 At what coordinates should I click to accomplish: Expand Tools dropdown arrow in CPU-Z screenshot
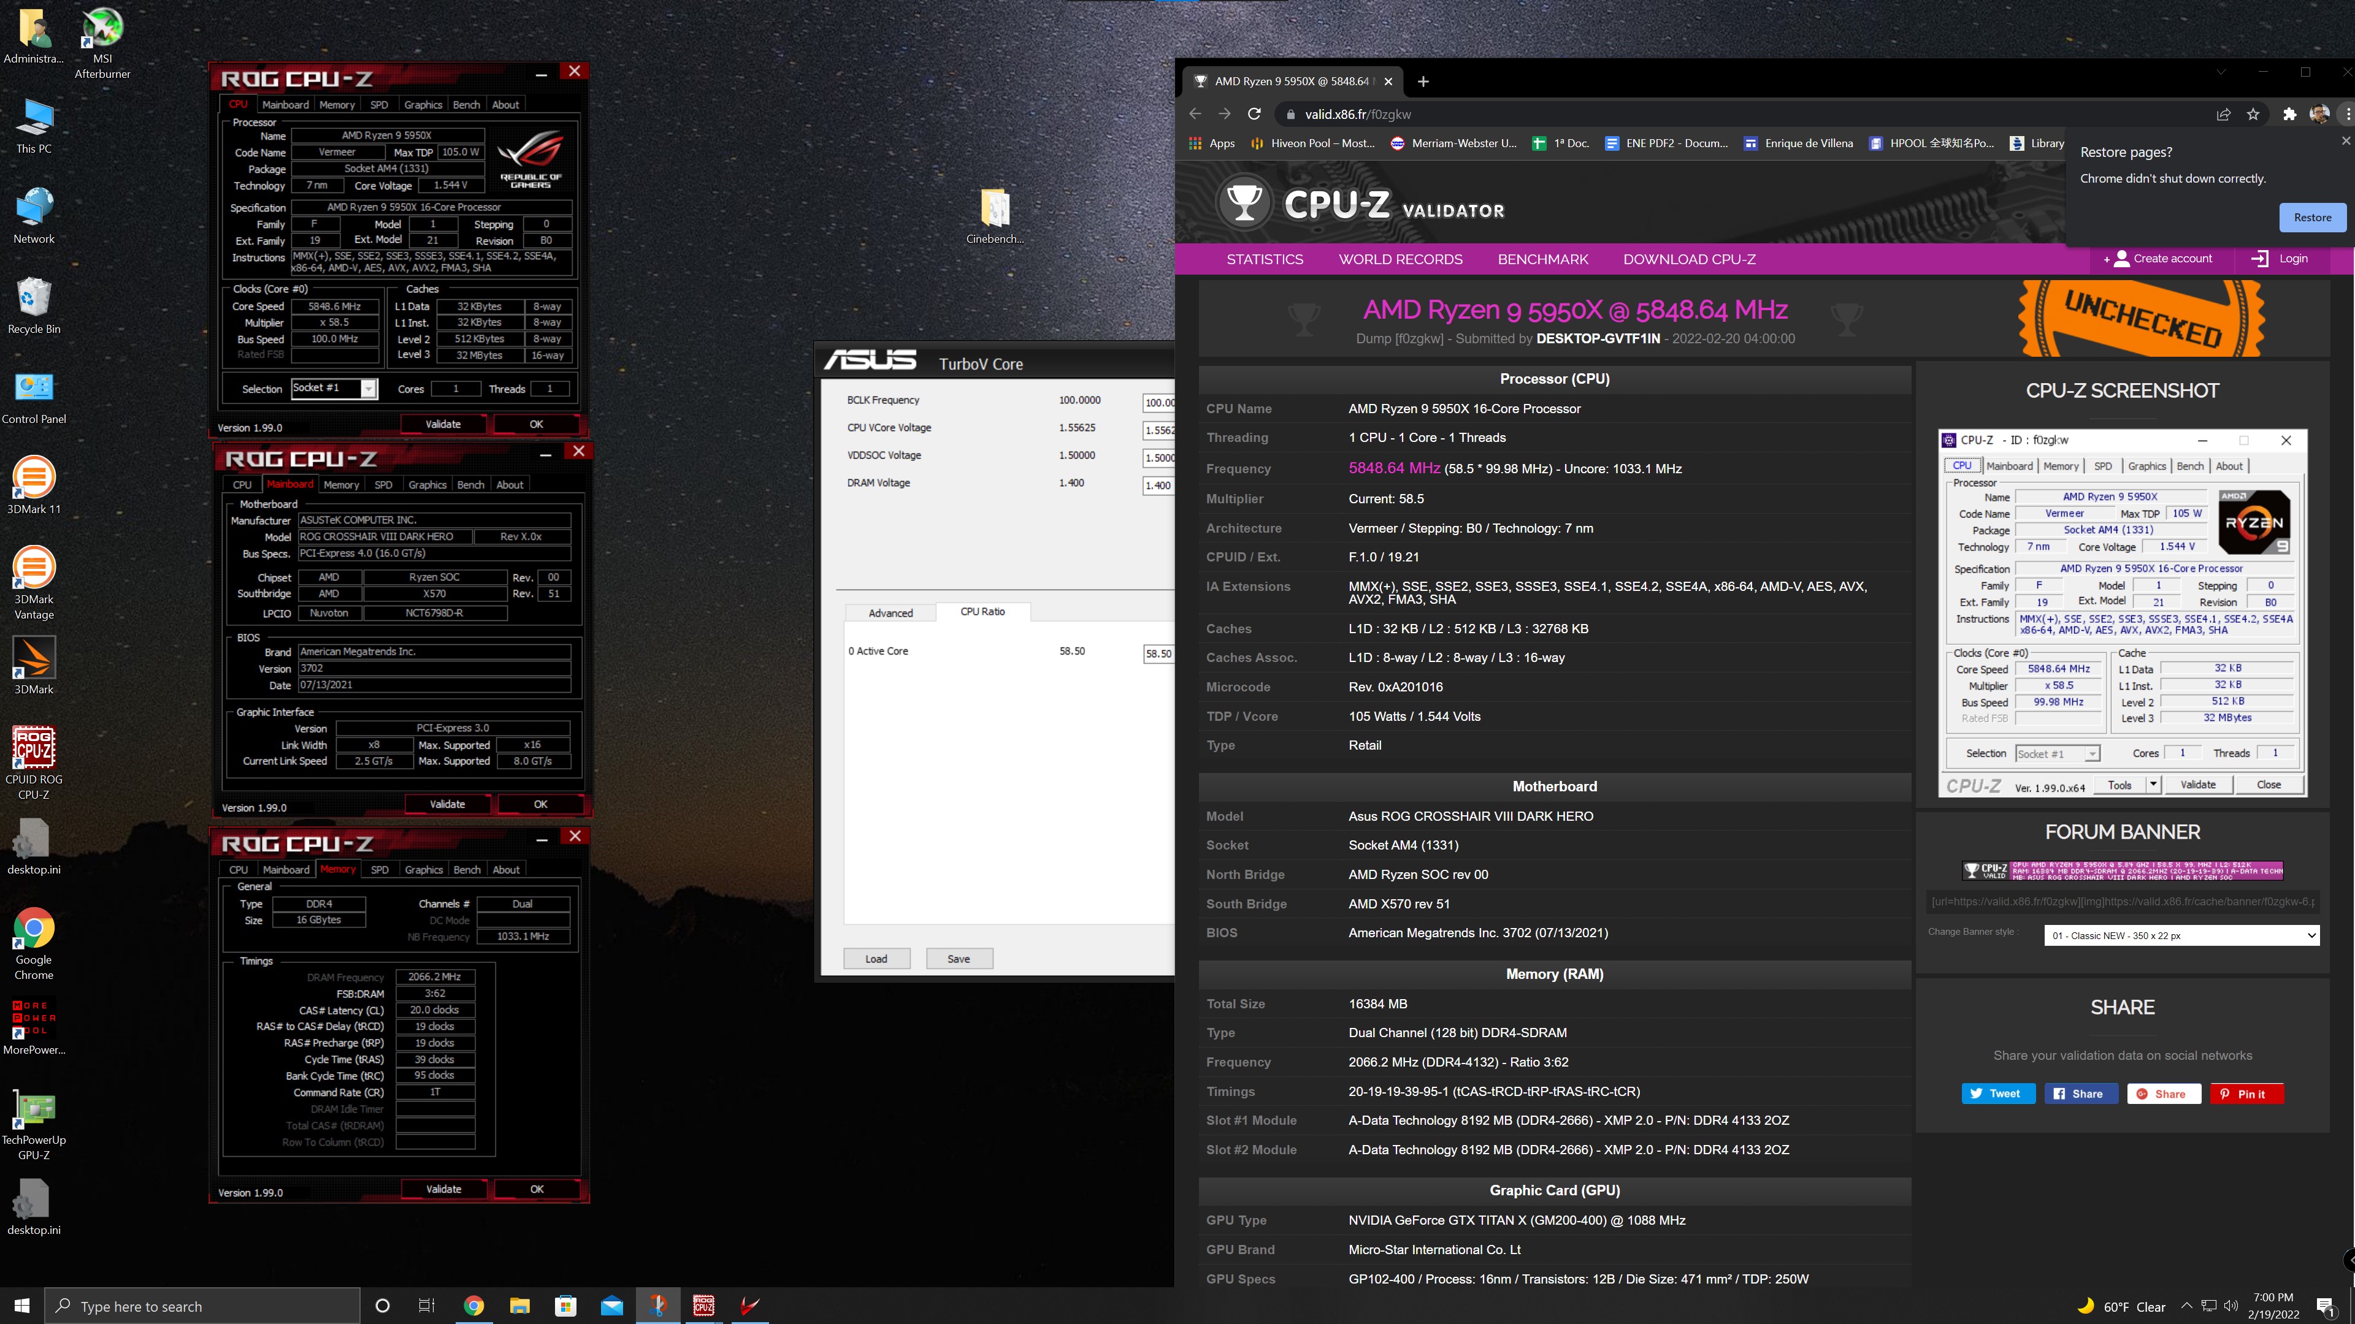2153,784
